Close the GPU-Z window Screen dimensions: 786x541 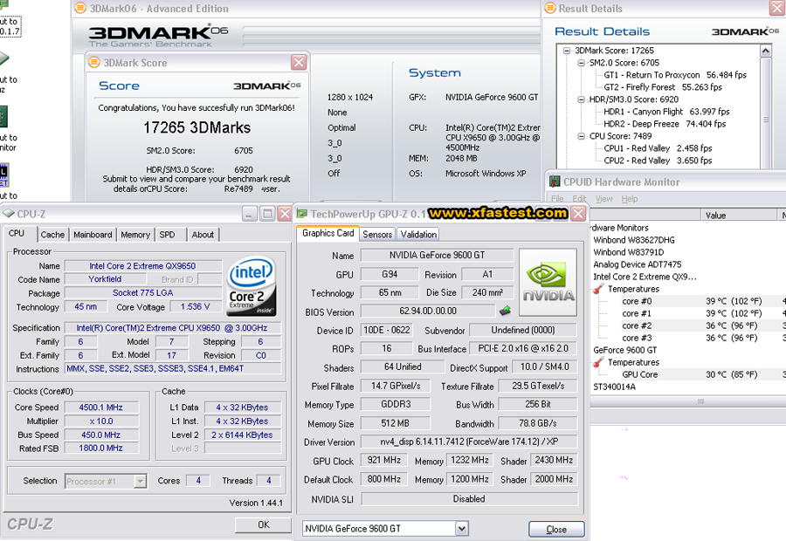click(578, 214)
